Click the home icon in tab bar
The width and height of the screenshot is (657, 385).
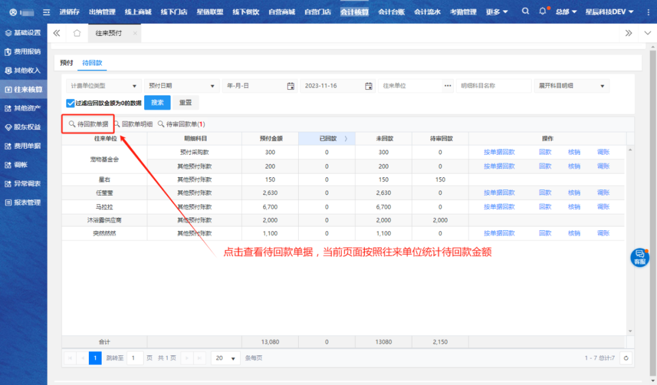(x=77, y=33)
